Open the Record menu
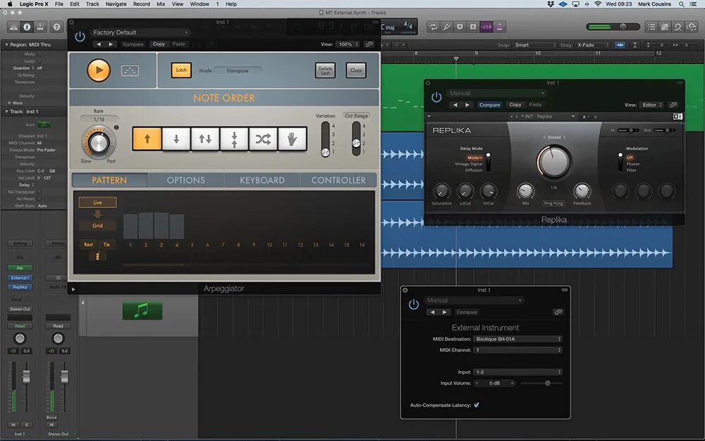This screenshot has height=441, width=705. pyautogui.click(x=142, y=4)
